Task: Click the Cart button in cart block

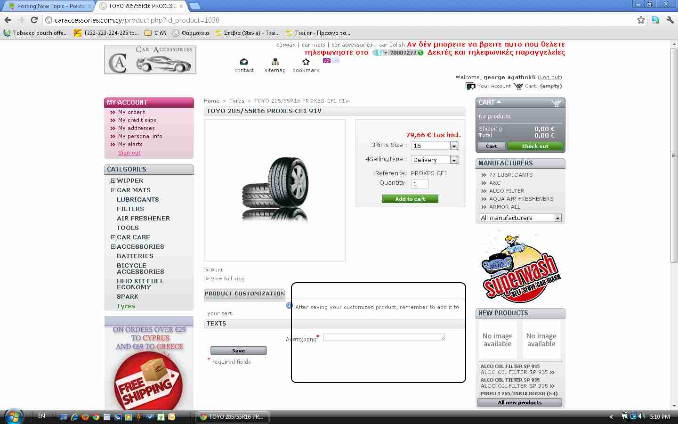Action: (492, 146)
